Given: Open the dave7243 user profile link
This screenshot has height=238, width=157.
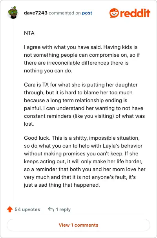Looking at the screenshot, I should tap(36, 13).
